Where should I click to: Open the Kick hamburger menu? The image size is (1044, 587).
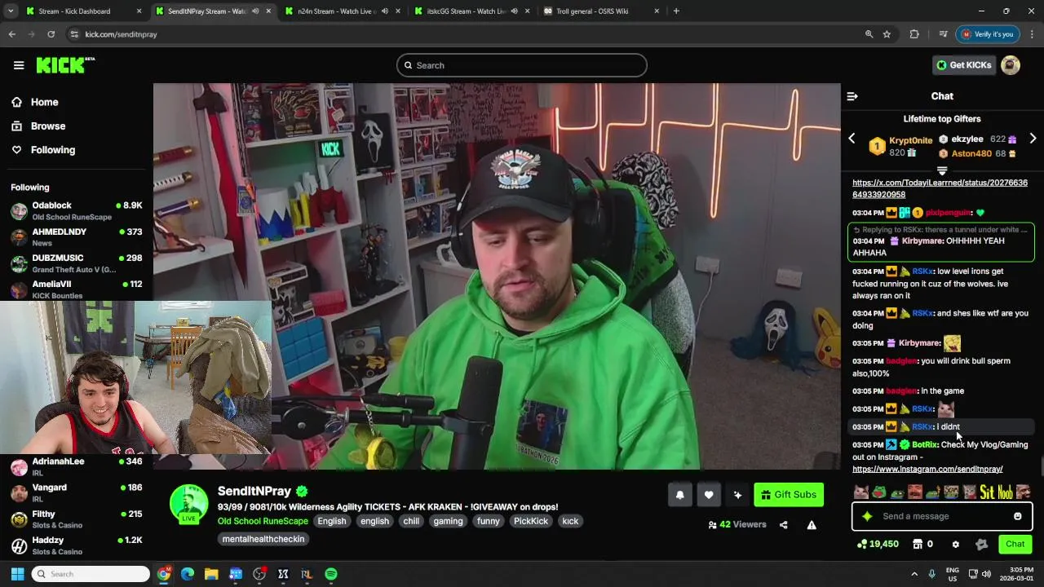(18, 65)
